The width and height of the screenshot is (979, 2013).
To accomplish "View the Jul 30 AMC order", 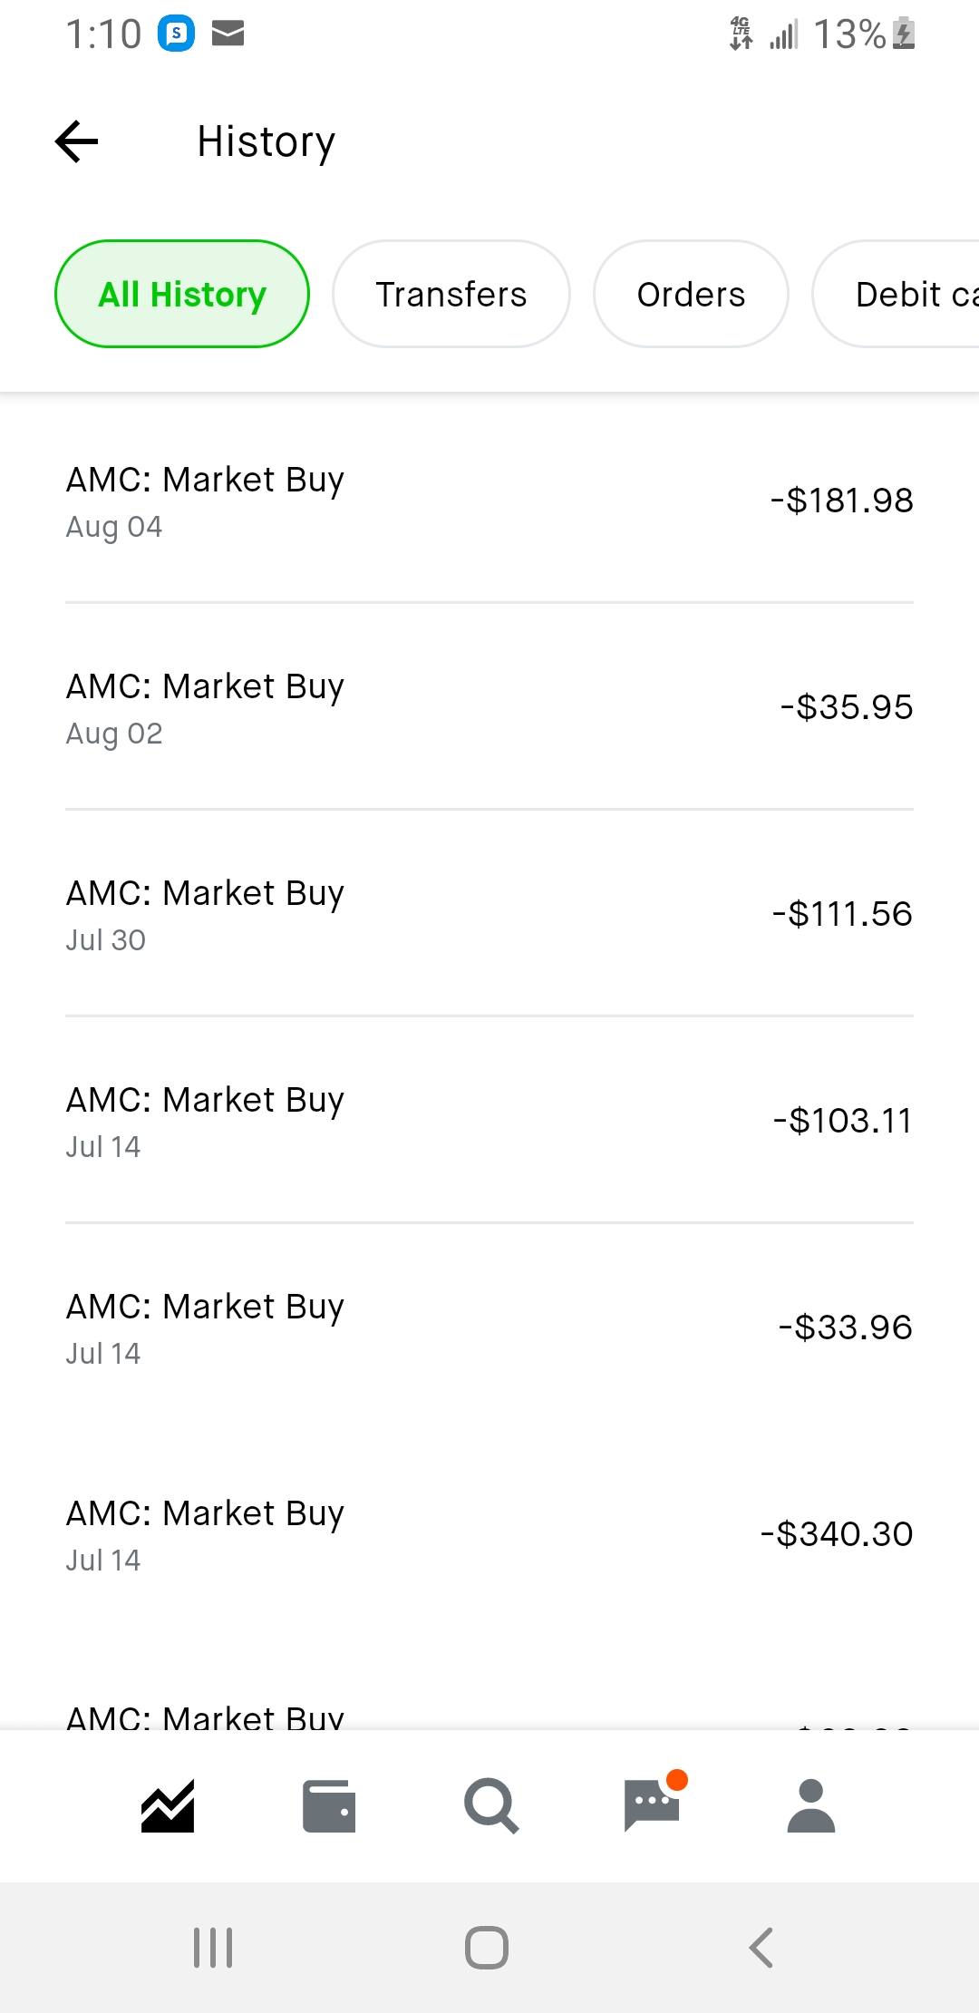I will click(489, 914).
